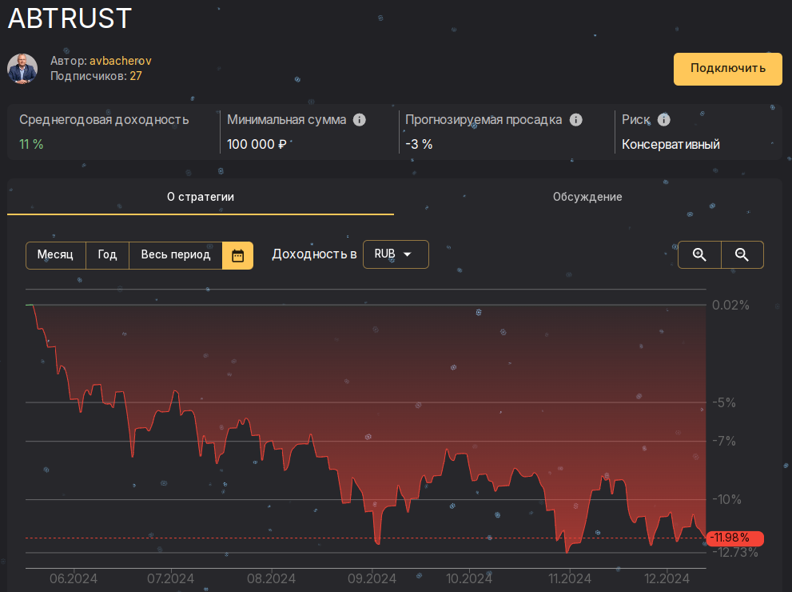
Task: Click the avbacherov author avatar photo
Action: point(22,69)
